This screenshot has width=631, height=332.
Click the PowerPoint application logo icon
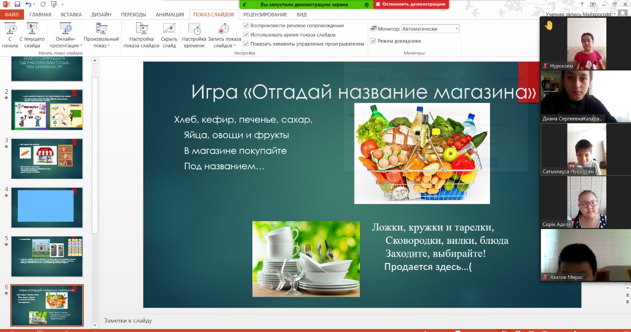tap(6, 4)
